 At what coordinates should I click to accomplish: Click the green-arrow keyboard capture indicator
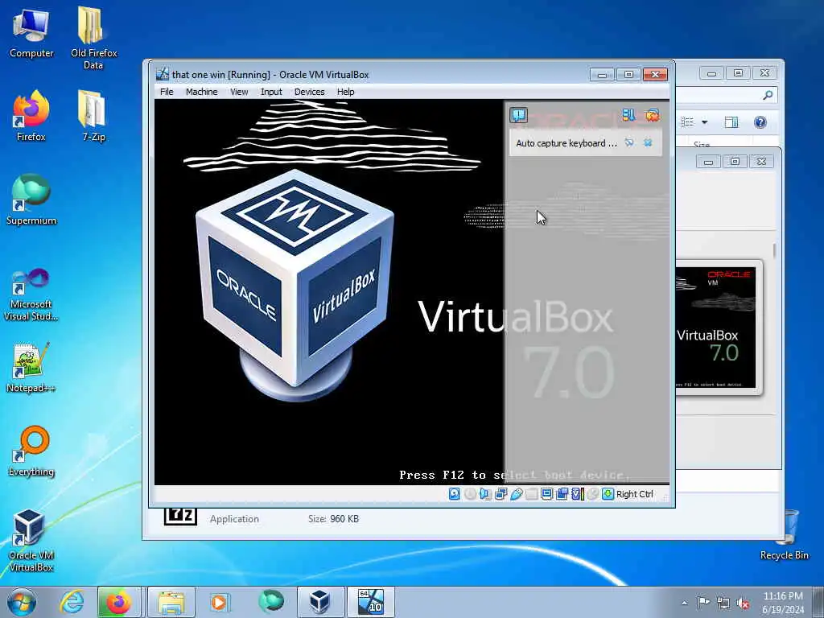coord(608,494)
